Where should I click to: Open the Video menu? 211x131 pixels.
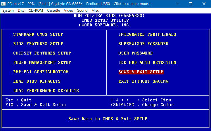[x=68, y=10]
